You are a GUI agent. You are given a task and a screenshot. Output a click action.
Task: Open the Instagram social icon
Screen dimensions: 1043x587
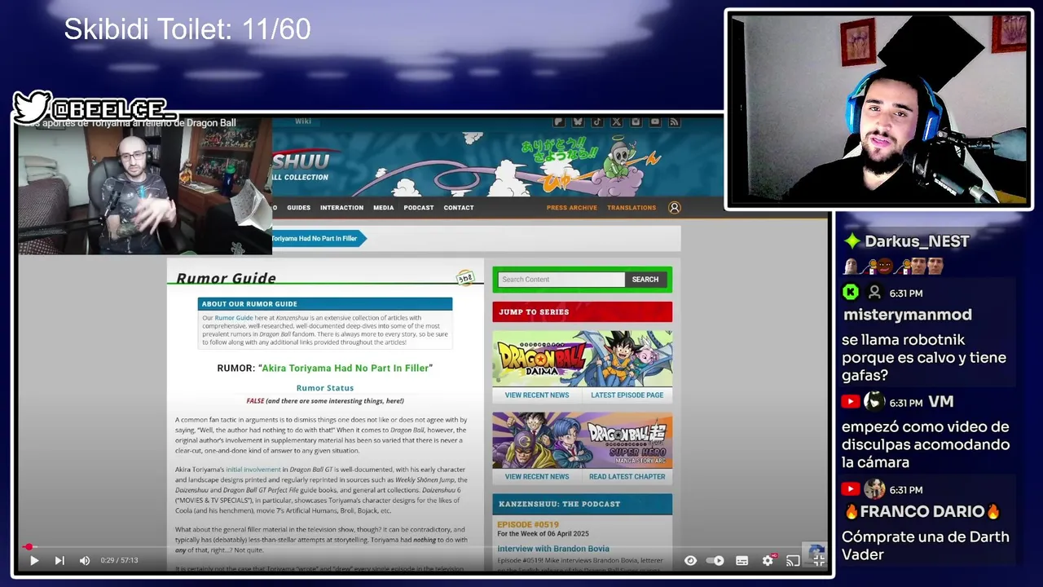tap(636, 121)
